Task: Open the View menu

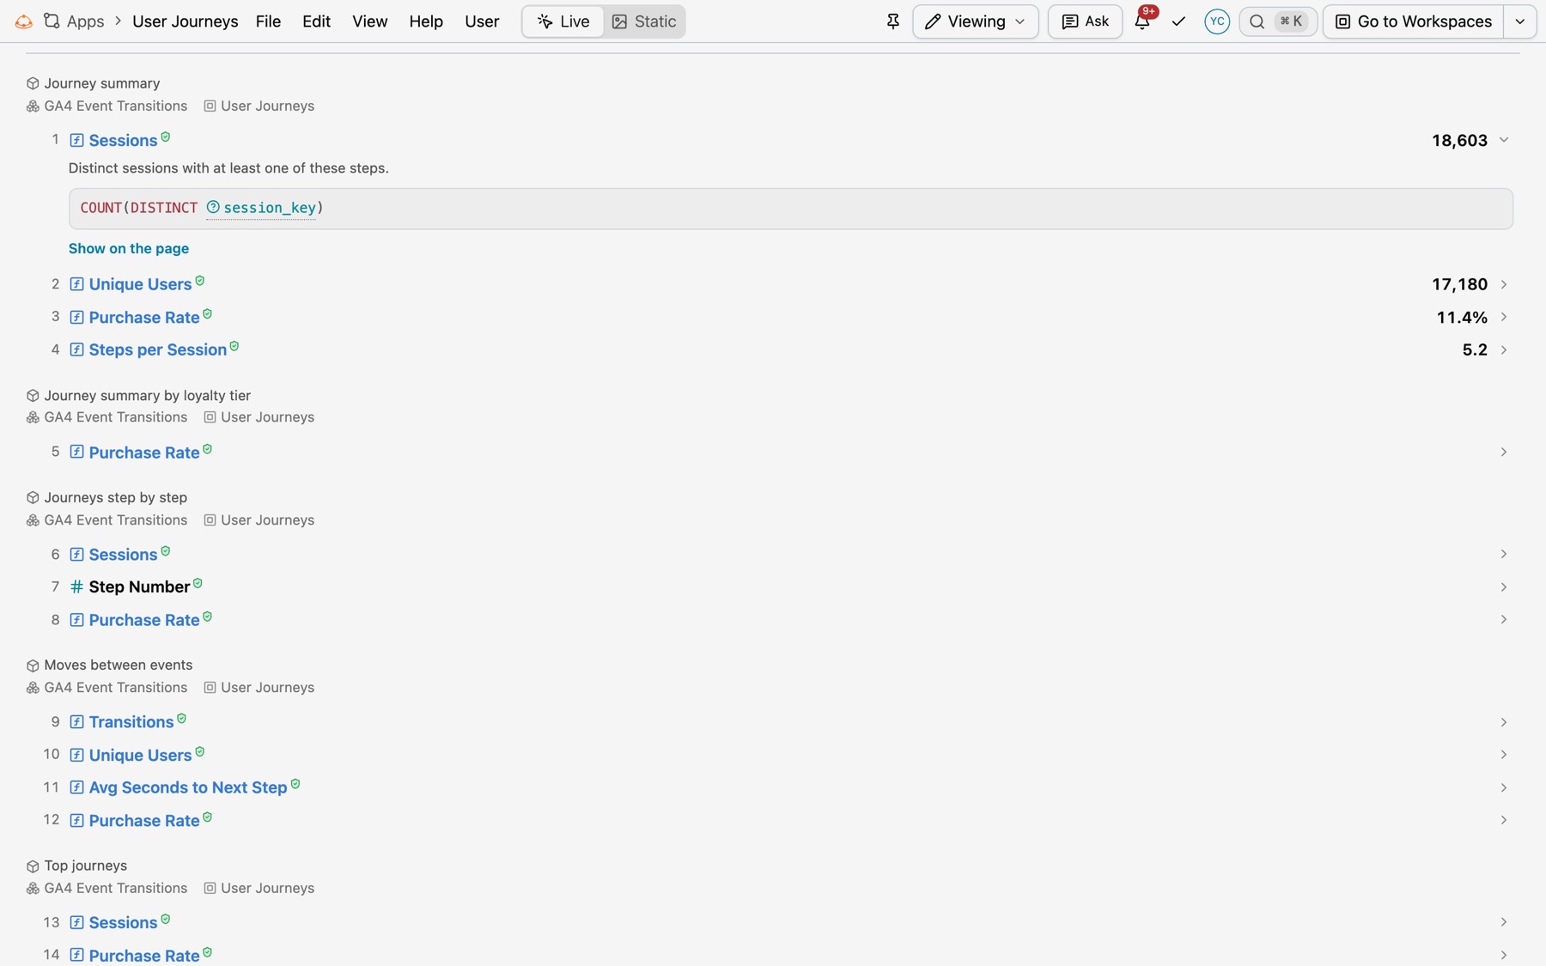Action: pyautogui.click(x=369, y=21)
